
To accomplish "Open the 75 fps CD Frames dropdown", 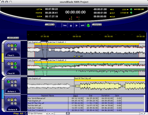I will coord(38,114).
